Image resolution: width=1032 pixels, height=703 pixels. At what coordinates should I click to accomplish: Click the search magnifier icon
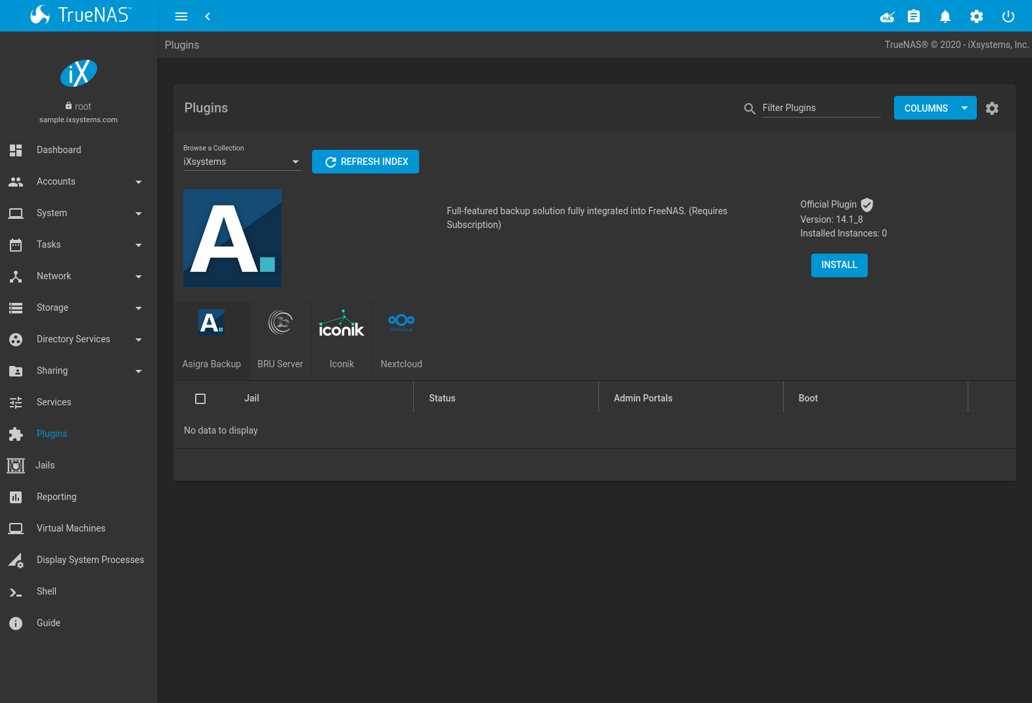point(750,108)
